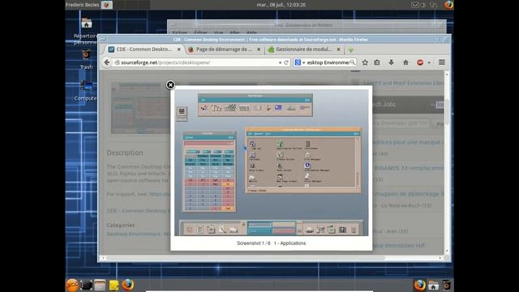519x292 pixels.
Task: Click the page vertical scrollbar
Action: point(447,163)
